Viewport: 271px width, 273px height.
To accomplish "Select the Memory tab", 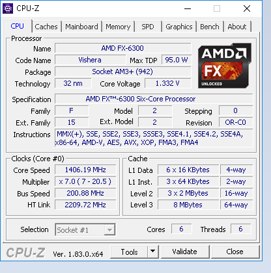I will point(118,27).
